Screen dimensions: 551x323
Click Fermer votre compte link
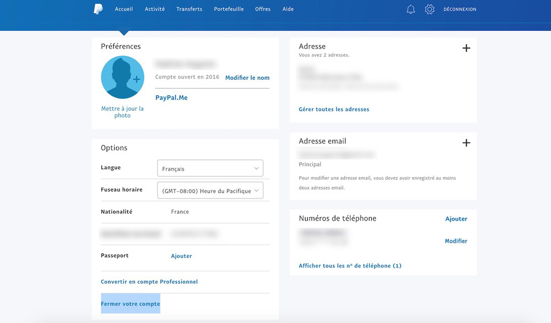tap(131, 304)
